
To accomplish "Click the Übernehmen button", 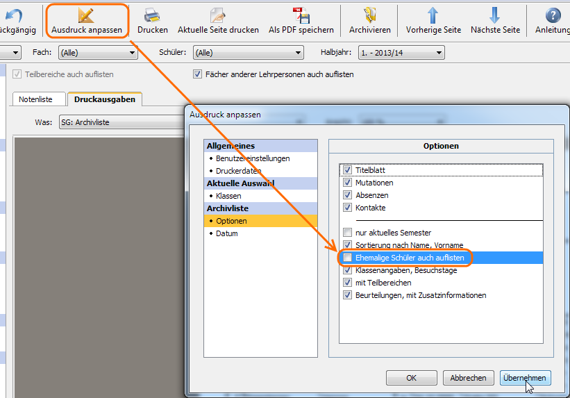I will click(x=525, y=378).
